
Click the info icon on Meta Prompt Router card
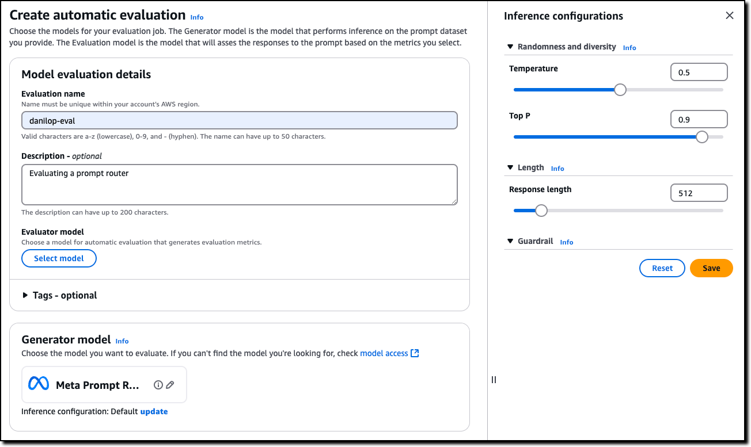click(158, 385)
